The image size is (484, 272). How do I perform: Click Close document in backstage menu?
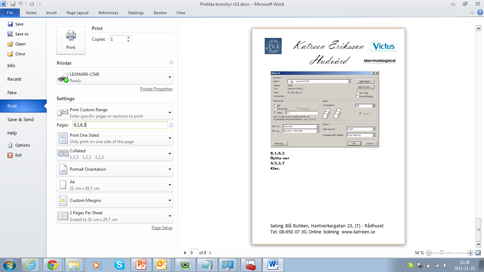tap(16, 54)
